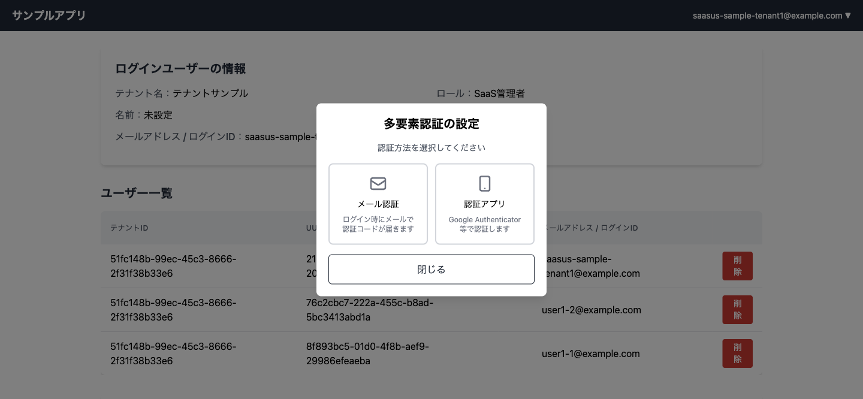Click the tenant ID cell in saasus-sample-tenant1 row
The width and height of the screenshot is (863, 399).
point(174,266)
